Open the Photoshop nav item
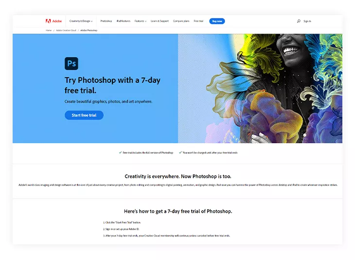 (x=106, y=21)
